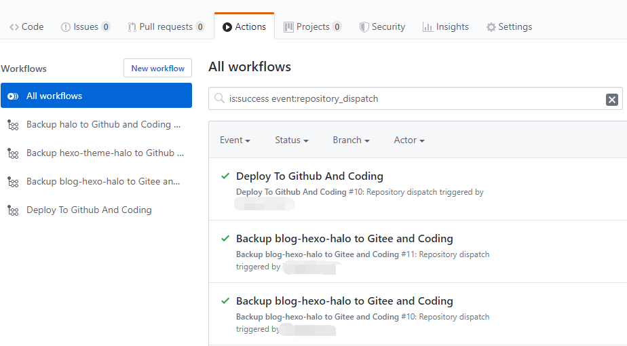The image size is (627, 346).
Task: Switch to the Issues tab
Action: click(x=85, y=27)
